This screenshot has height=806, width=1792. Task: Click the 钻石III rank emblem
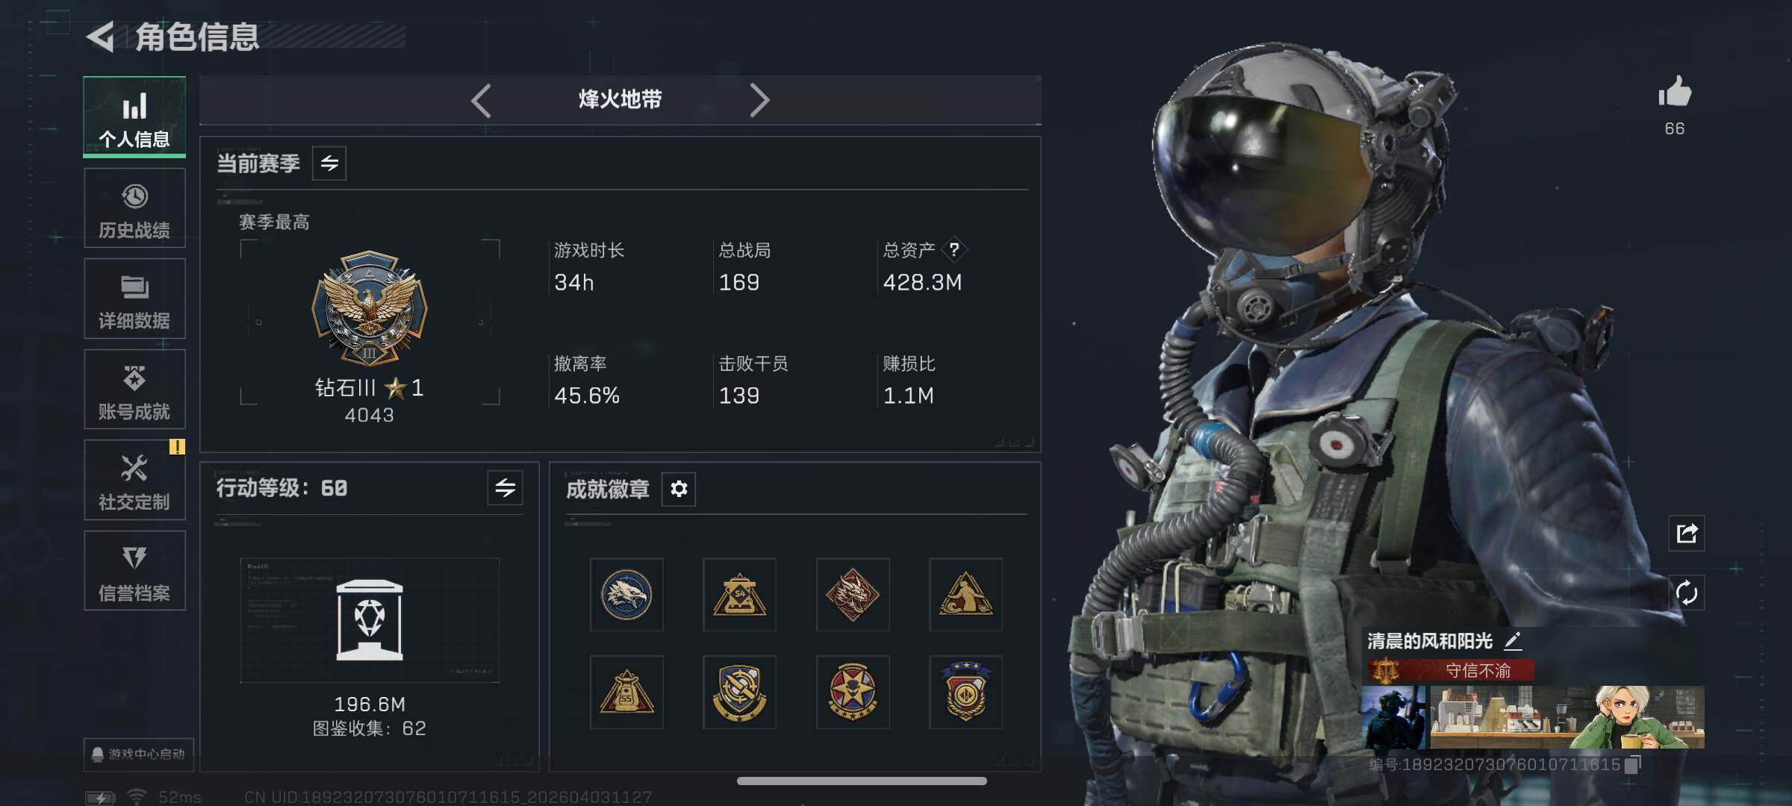point(370,308)
